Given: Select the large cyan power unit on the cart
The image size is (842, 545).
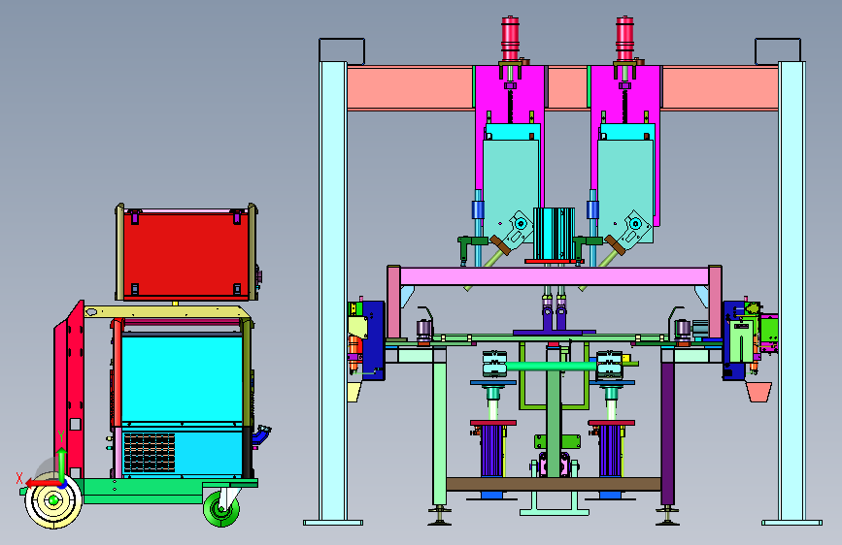Looking at the screenshot, I should (x=182, y=377).
